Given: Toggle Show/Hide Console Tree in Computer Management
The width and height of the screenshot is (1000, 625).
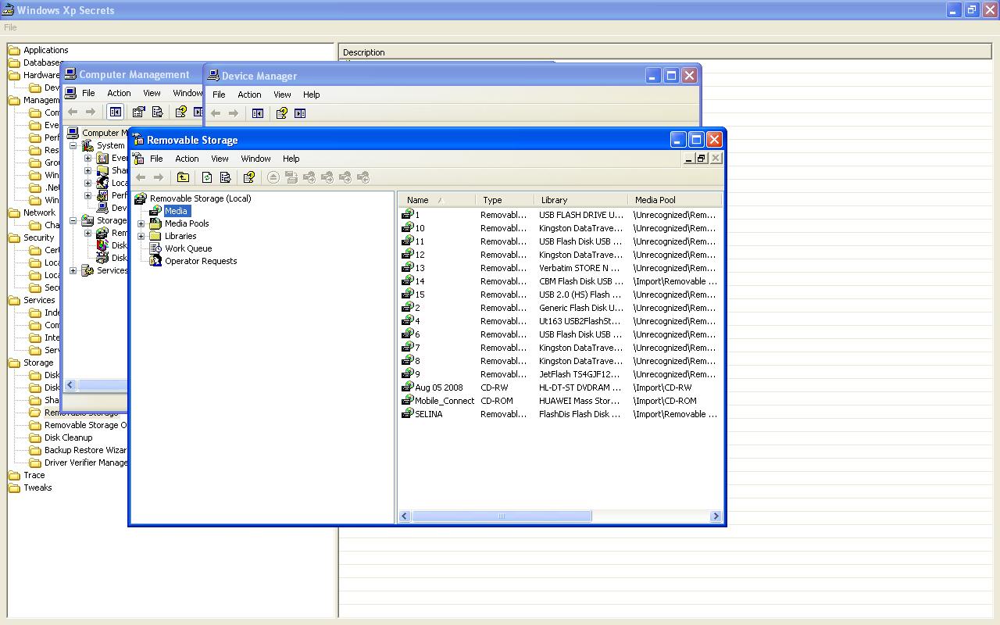Looking at the screenshot, I should click(x=115, y=112).
